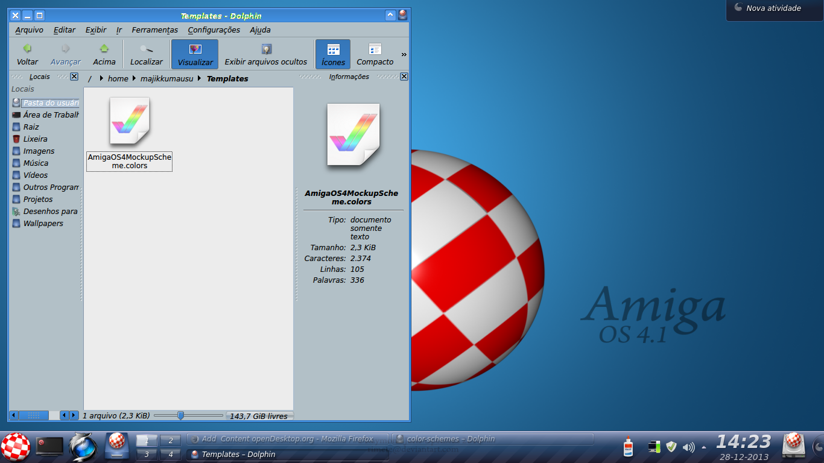Click the large preview thumbnail in Informações
This screenshot has height=463, width=824.
(353, 134)
